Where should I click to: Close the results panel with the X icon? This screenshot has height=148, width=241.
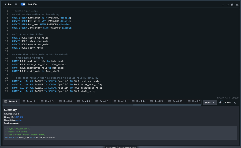point(235,102)
